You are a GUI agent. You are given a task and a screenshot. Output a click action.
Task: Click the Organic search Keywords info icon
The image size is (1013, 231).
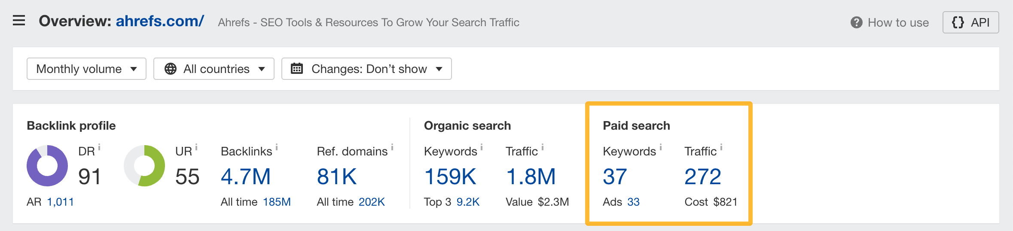point(482,147)
